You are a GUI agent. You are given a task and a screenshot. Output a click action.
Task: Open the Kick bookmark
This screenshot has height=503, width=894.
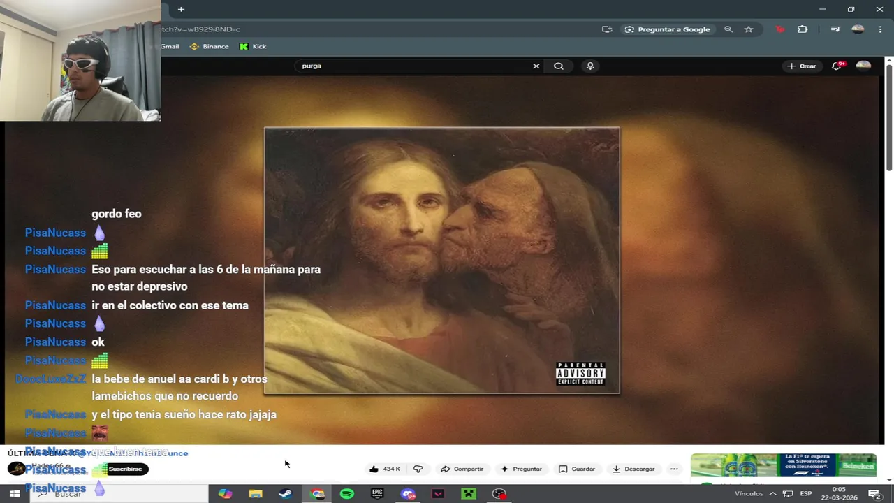(253, 46)
